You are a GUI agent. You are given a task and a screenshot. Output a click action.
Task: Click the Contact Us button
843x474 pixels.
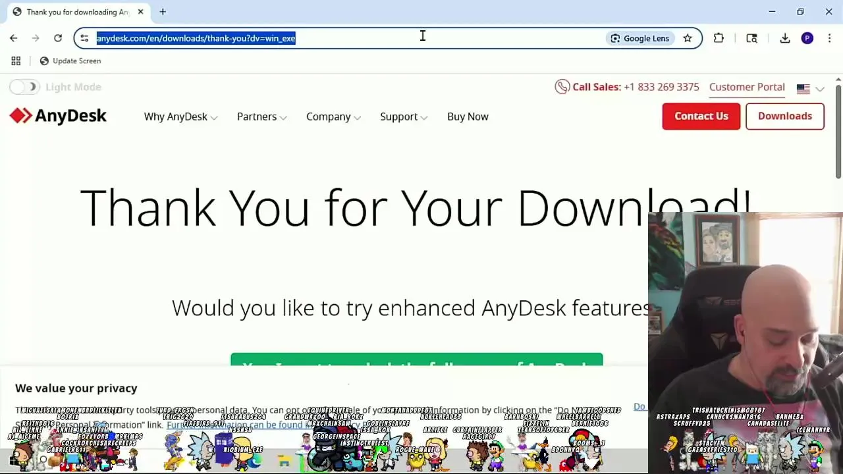(x=701, y=116)
